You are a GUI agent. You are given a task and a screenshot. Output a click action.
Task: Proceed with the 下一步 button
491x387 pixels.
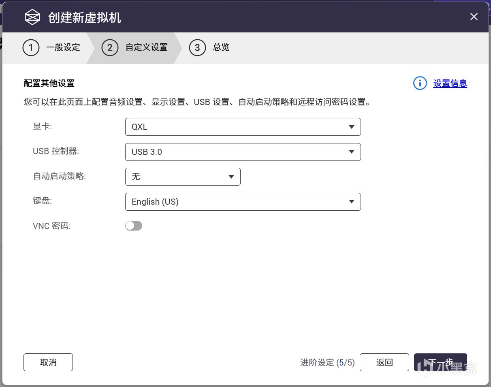[x=440, y=362]
